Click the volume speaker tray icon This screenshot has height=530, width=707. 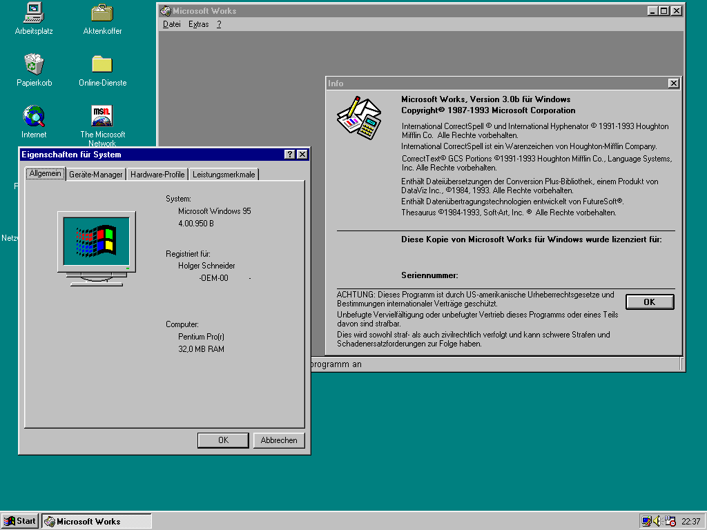click(x=658, y=521)
